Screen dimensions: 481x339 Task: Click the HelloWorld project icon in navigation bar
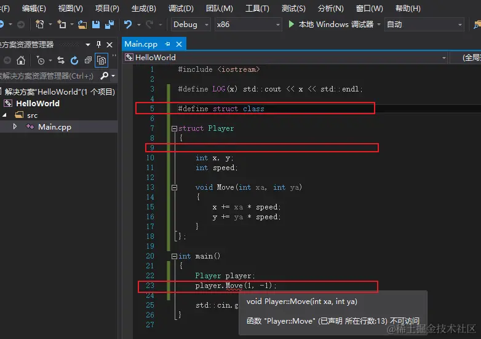click(129, 57)
